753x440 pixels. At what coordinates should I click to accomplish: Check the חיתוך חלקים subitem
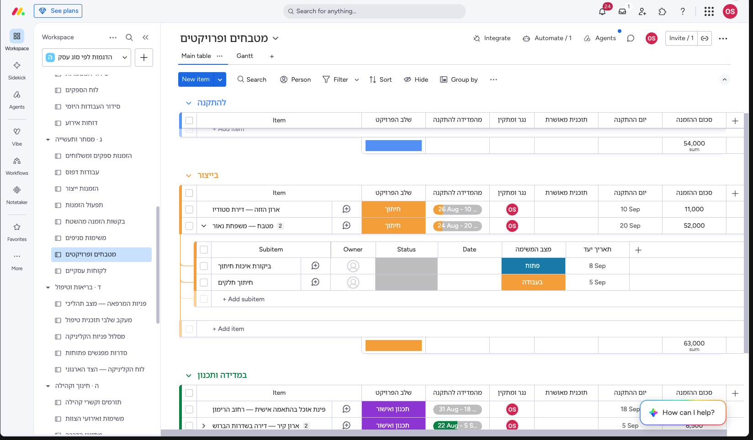tap(204, 283)
